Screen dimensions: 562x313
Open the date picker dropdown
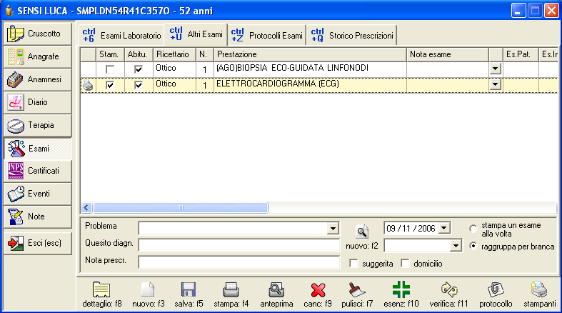coord(445,228)
